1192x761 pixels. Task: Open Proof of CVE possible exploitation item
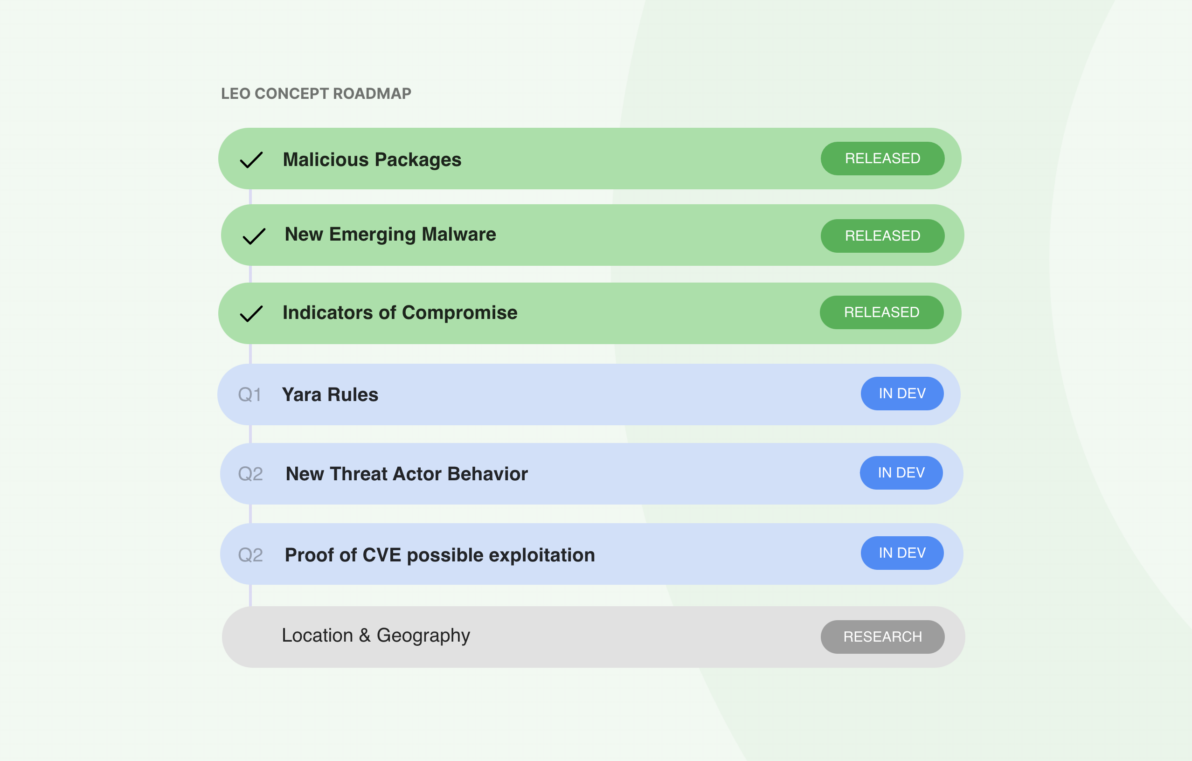[440, 555]
